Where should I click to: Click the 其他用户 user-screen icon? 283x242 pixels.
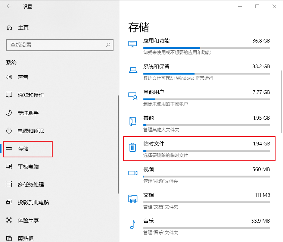pos(133,96)
